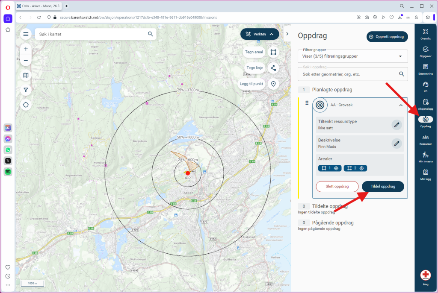Screen dimensions: 438x293
Task: Select the Tegn linje draw line icon
Action: pyautogui.click(x=273, y=68)
